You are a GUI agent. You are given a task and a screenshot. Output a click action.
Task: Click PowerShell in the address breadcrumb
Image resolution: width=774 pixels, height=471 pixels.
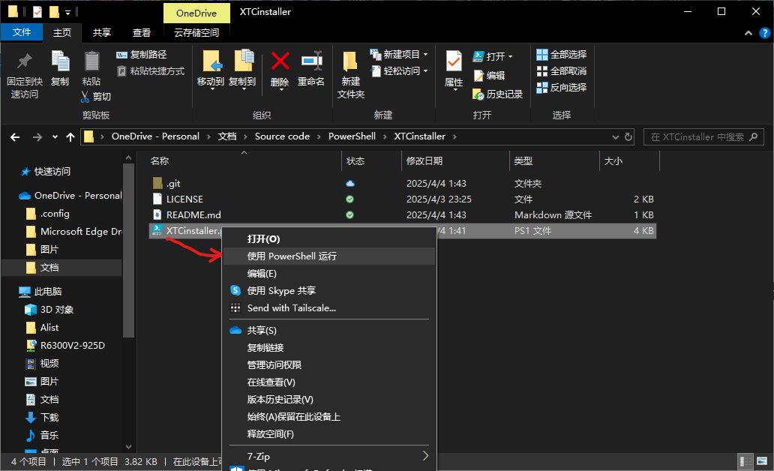(352, 136)
